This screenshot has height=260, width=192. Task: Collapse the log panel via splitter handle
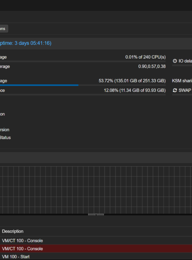point(96,214)
